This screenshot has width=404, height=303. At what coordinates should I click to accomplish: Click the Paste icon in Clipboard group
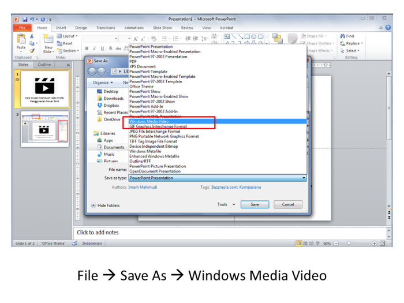[21, 40]
